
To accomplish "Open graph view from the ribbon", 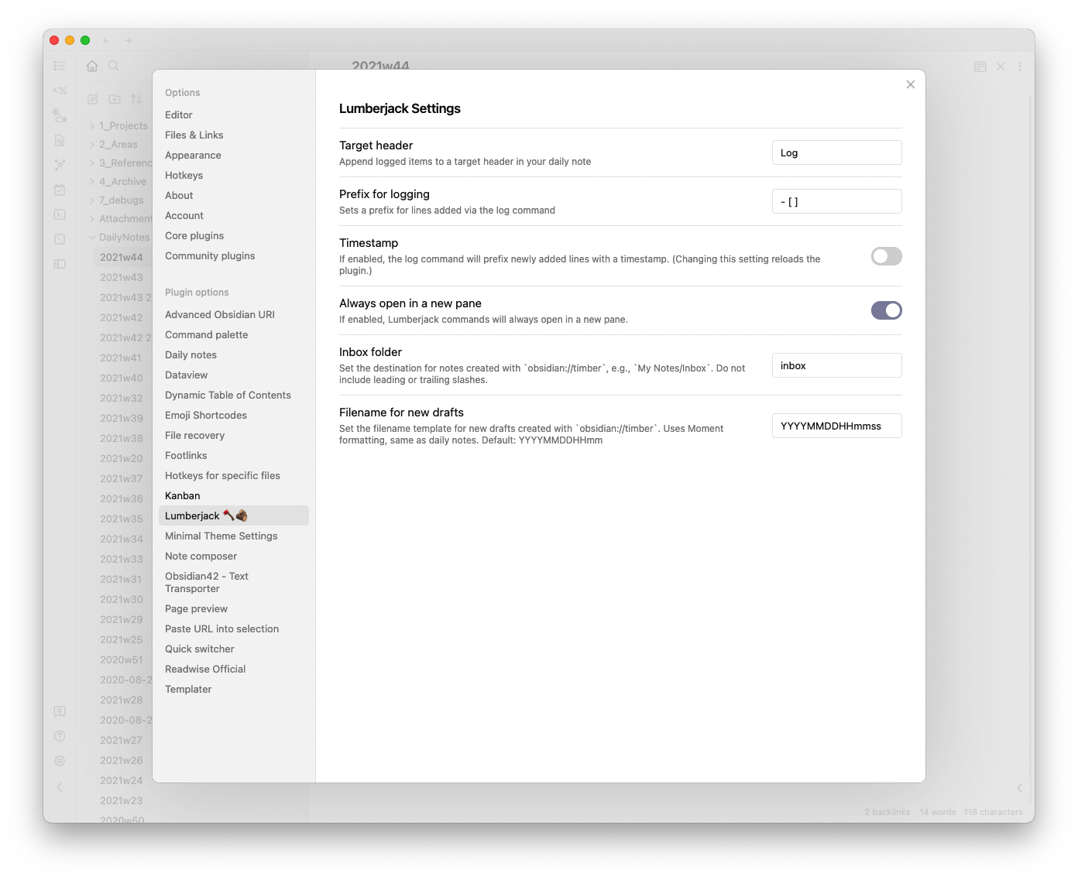I will coord(60,165).
